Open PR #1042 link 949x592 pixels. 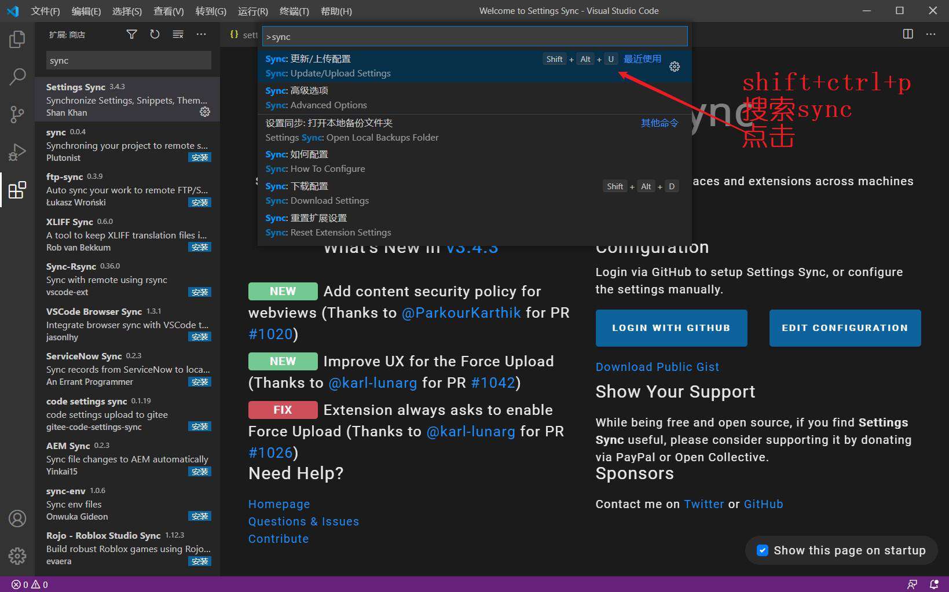tap(493, 383)
